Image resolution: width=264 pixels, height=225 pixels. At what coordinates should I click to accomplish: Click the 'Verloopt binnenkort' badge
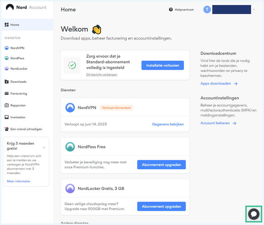tap(116, 108)
